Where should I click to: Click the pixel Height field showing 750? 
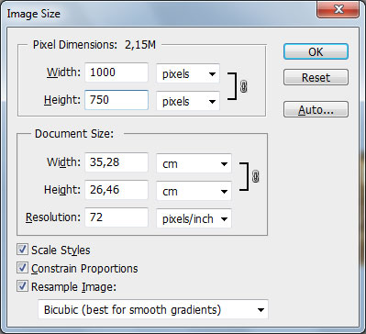coord(116,100)
